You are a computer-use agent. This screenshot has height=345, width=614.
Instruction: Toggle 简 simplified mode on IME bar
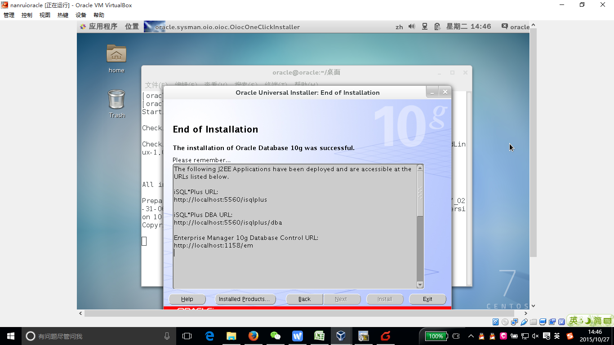pyautogui.click(x=597, y=320)
